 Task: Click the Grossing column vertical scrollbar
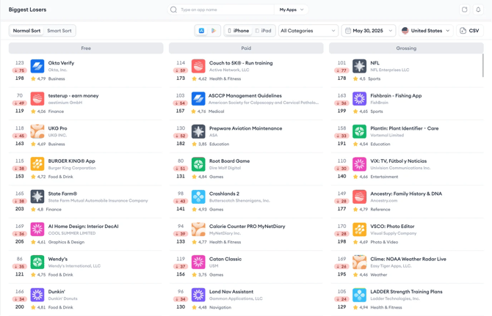(x=482, y=65)
